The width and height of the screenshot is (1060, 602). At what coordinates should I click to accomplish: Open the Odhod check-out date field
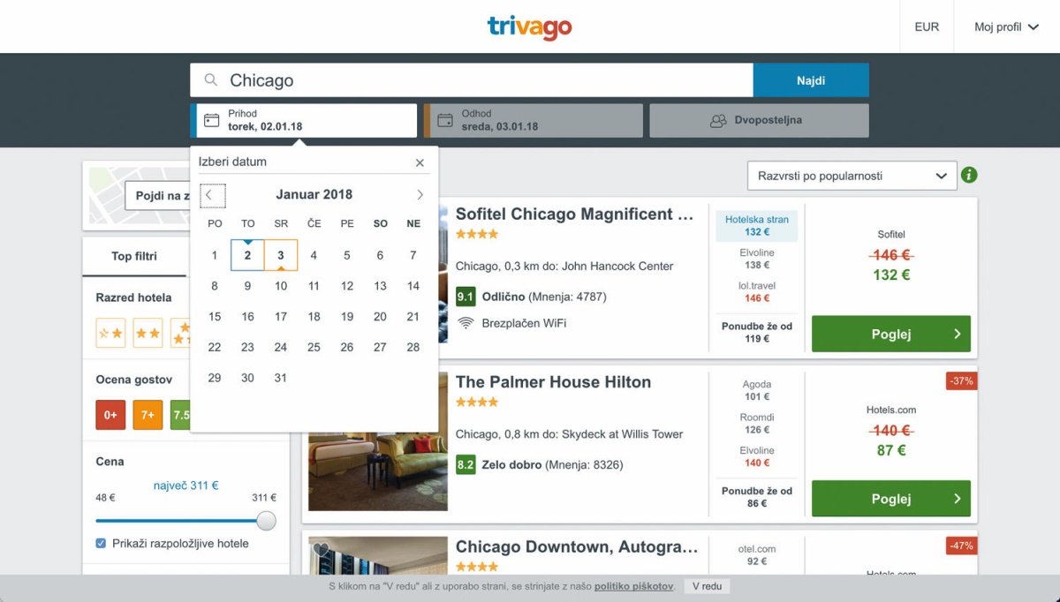(534, 120)
